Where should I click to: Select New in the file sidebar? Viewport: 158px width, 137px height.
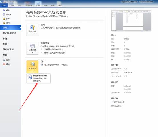[x=5, y=38]
